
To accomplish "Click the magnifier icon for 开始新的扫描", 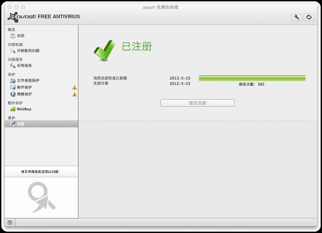I will 13,51.
